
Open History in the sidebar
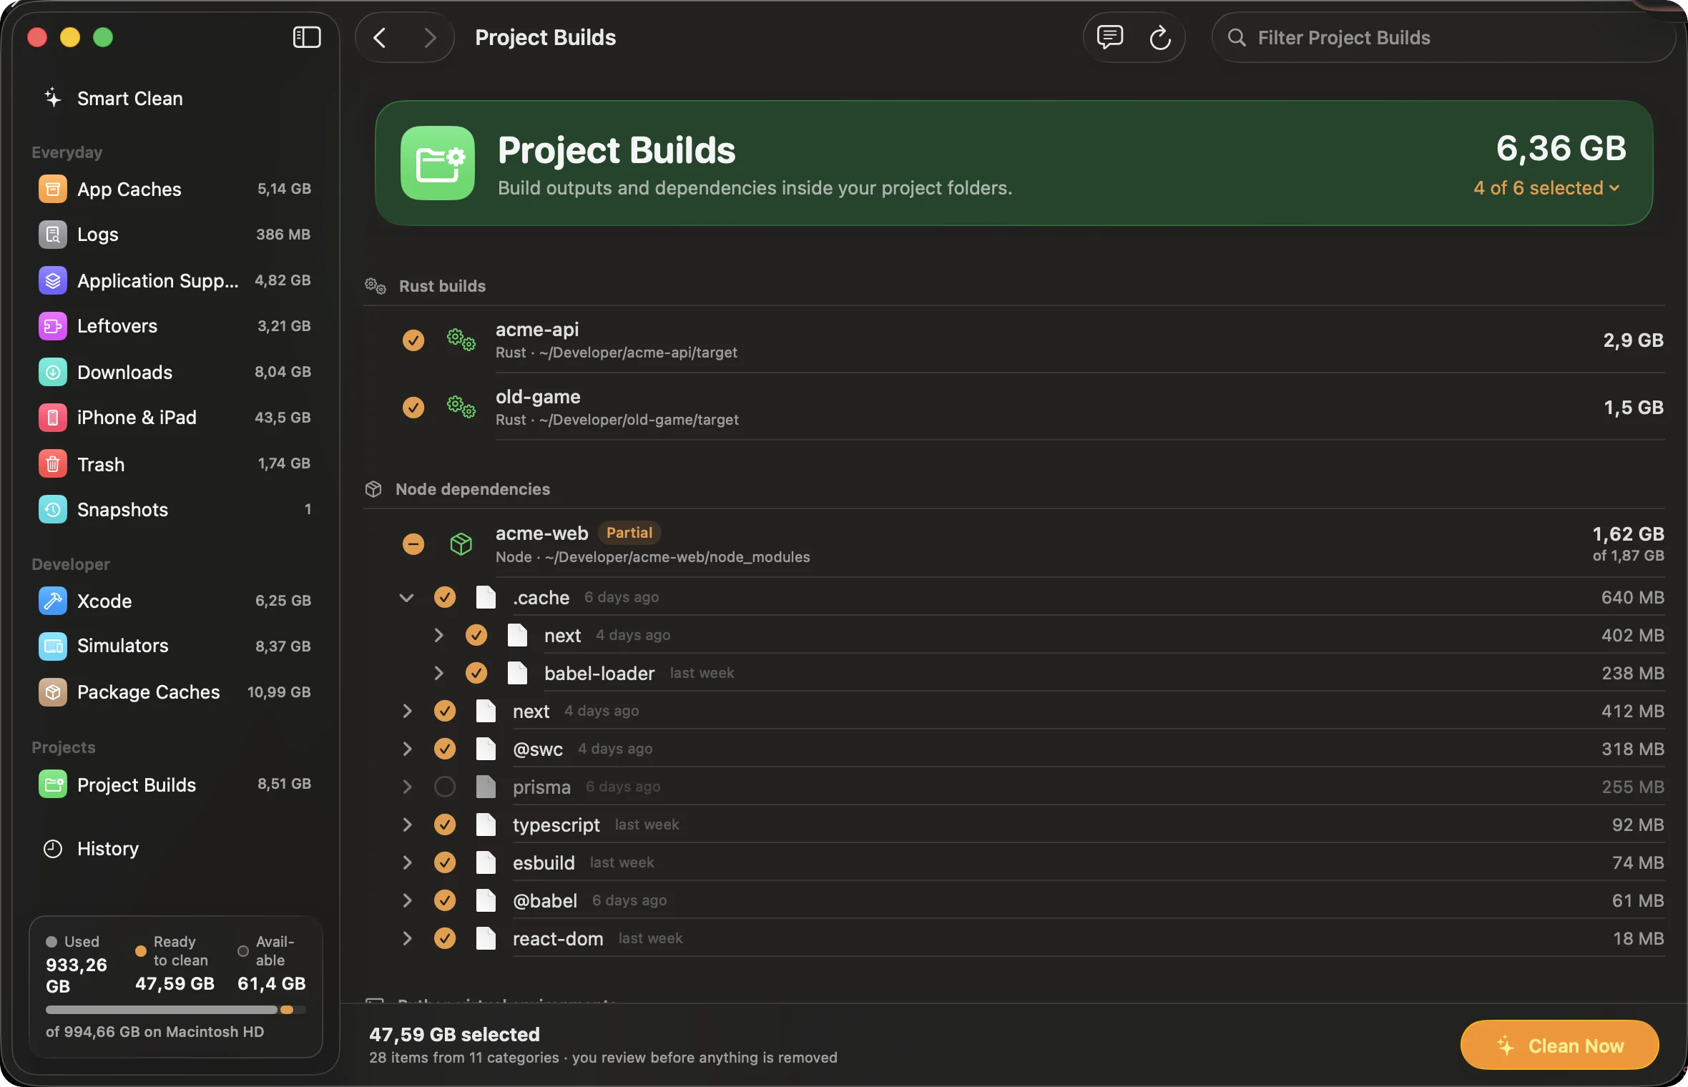tap(175, 849)
